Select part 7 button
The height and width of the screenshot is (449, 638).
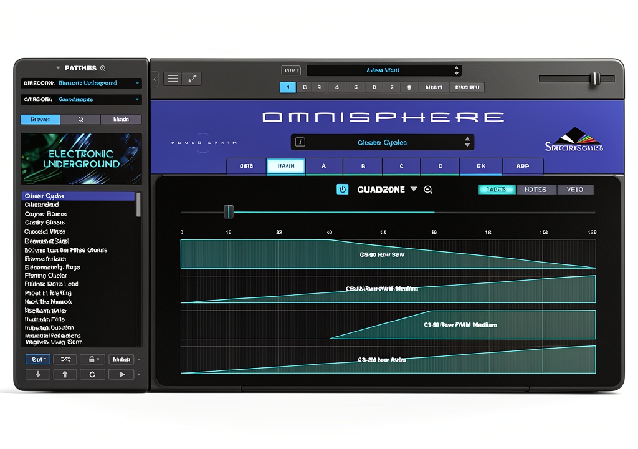[x=392, y=87]
